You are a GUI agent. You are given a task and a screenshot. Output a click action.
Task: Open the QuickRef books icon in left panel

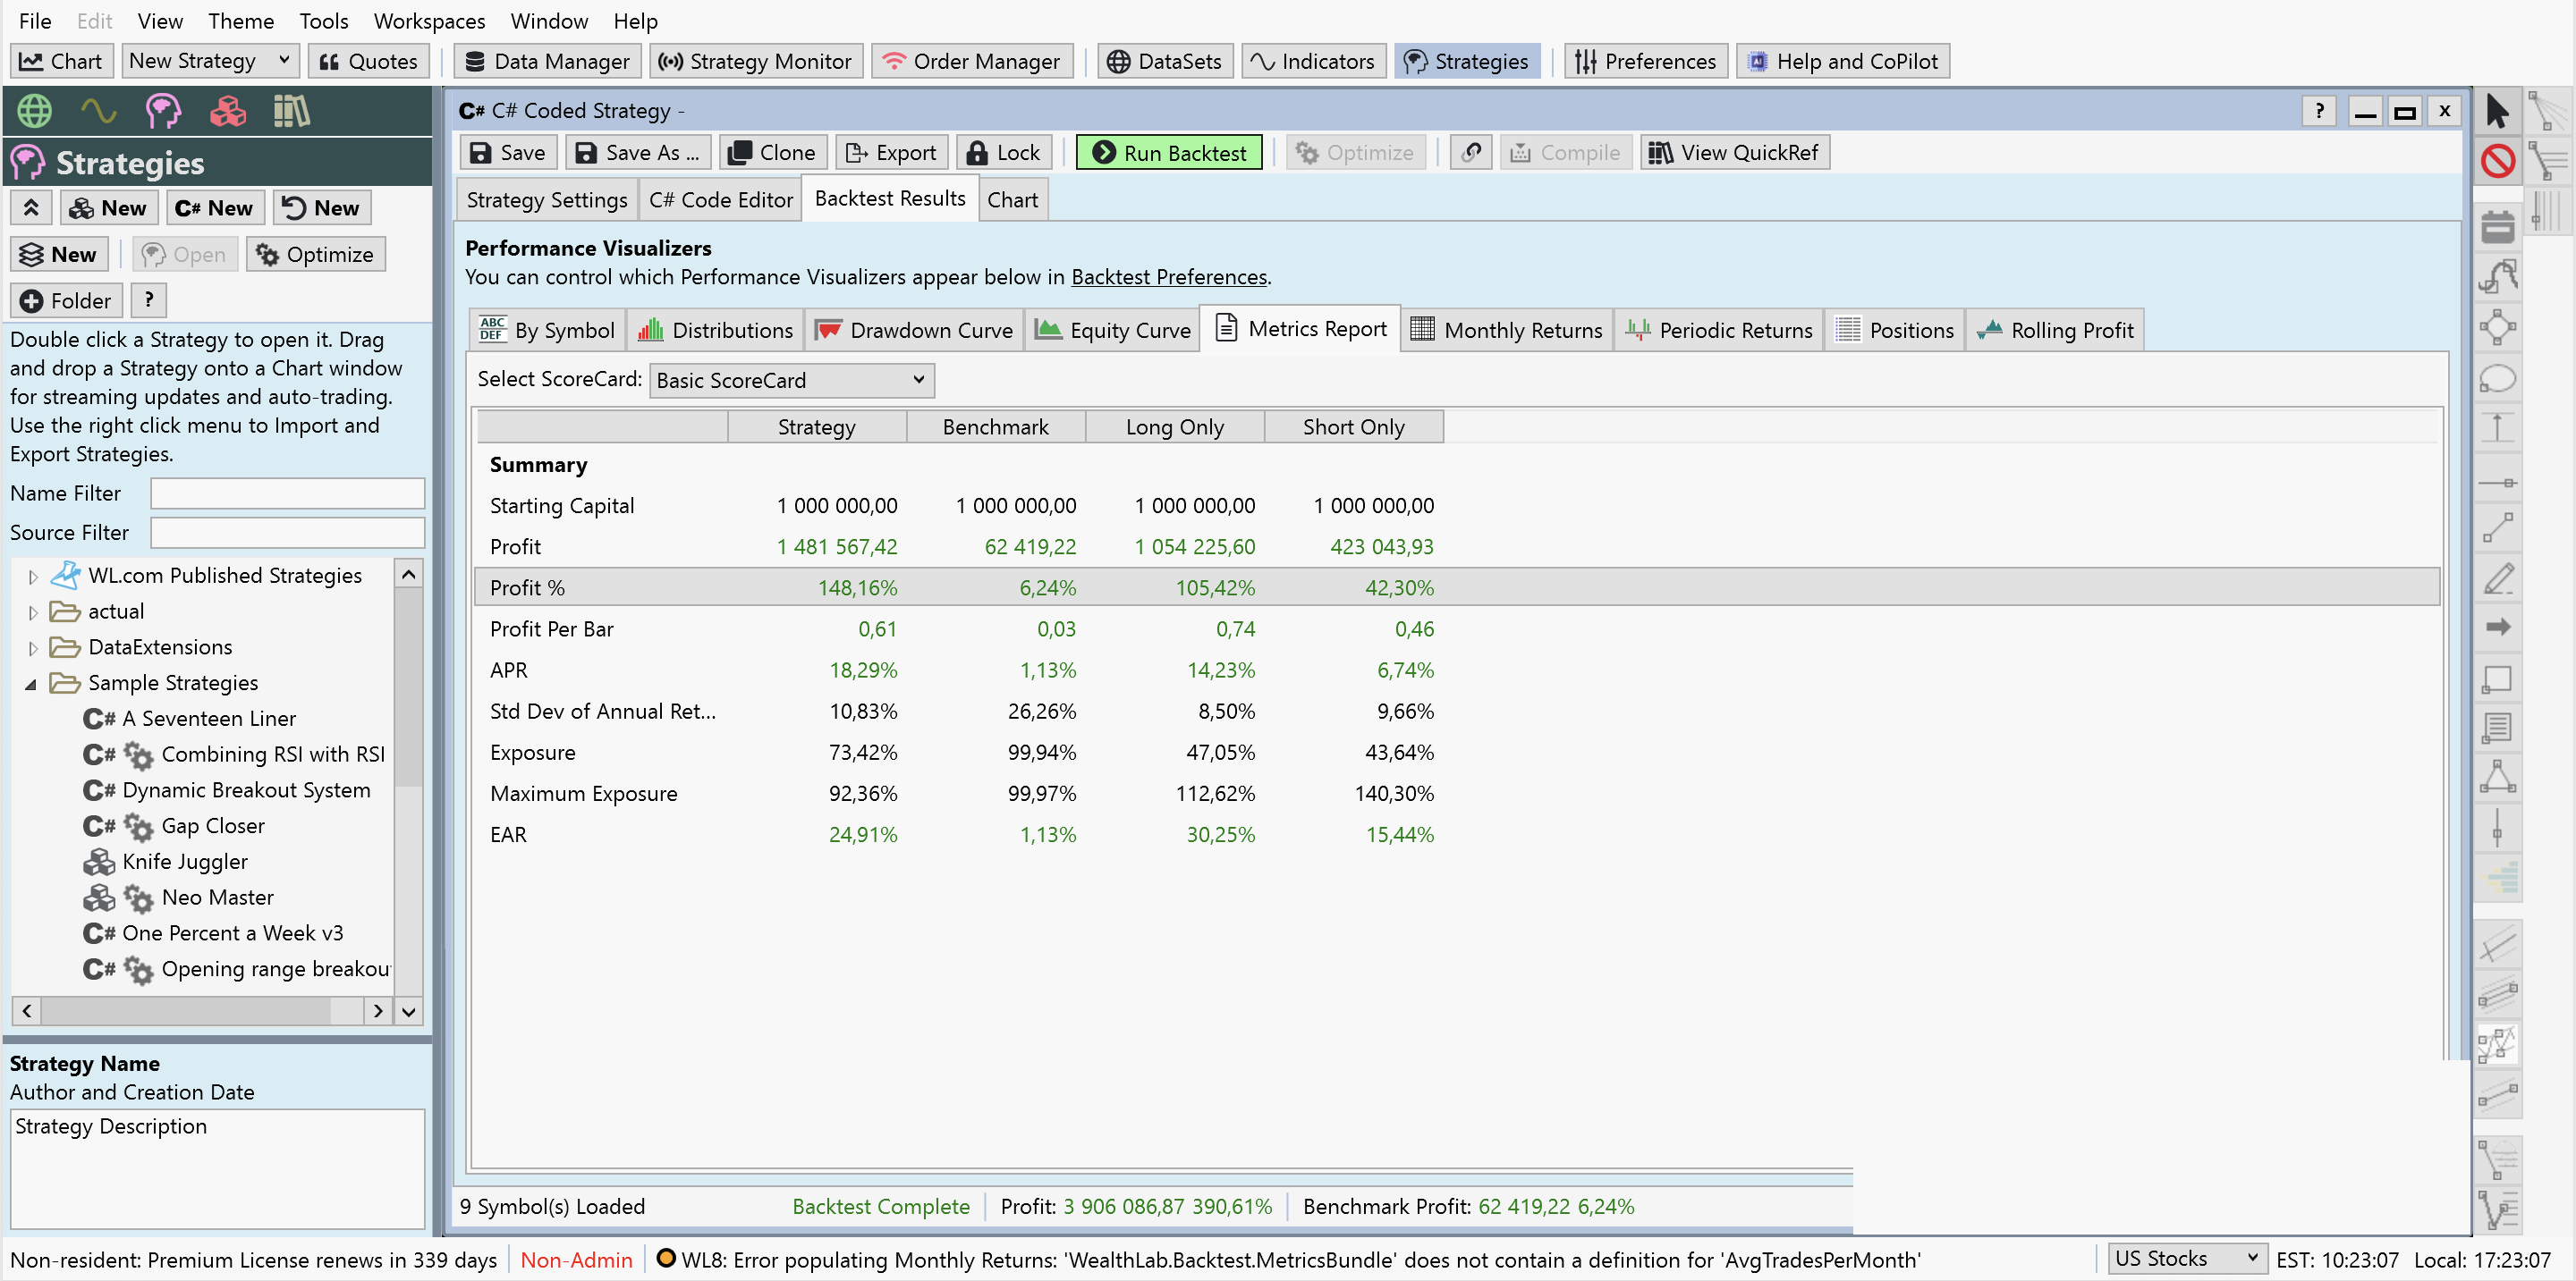(291, 111)
